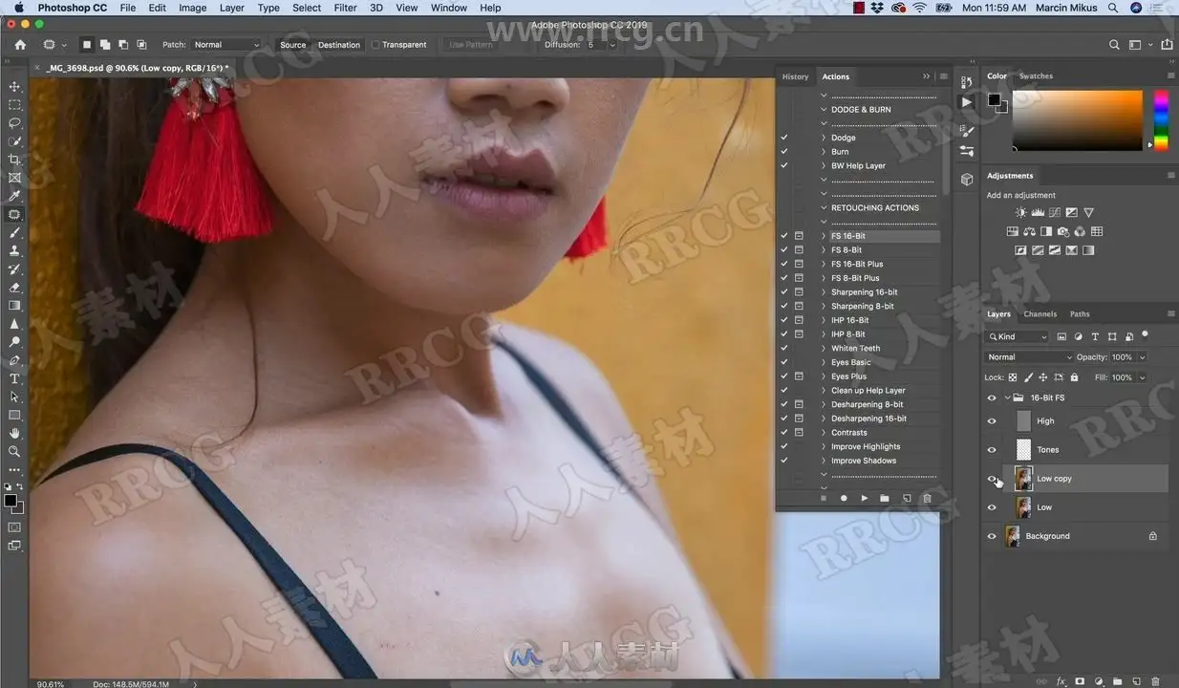The width and height of the screenshot is (1179, 688).
Task: Lock all for the layer
Action: point(1074,377)
